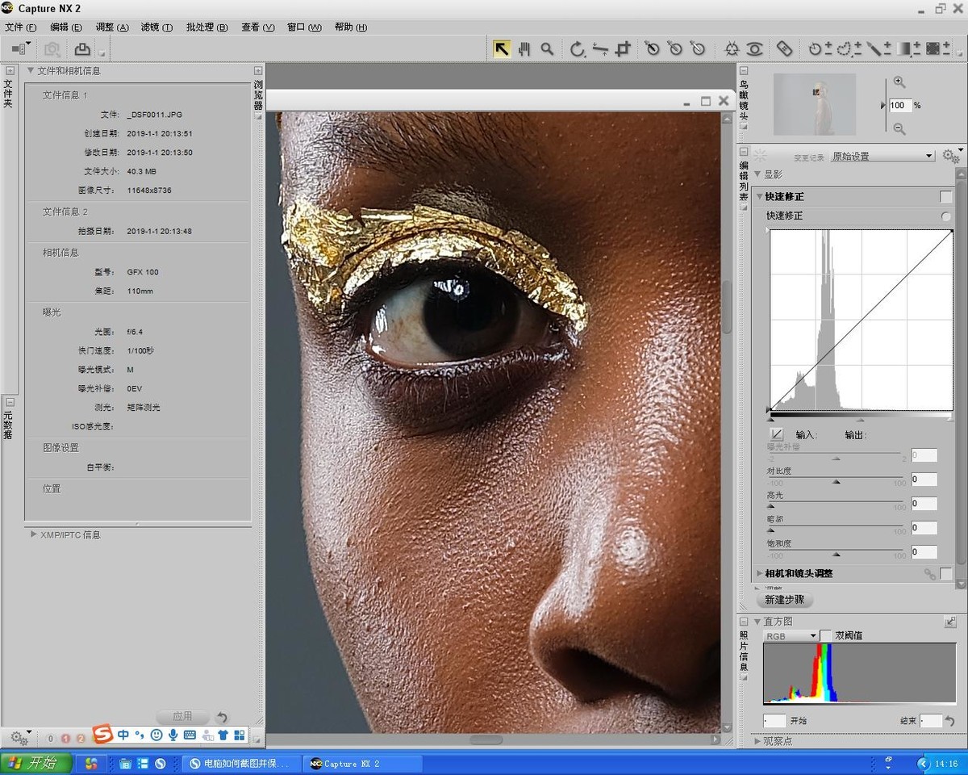
Task: Click the 对比度 contrast slider handle
Action: pos(836,481)
